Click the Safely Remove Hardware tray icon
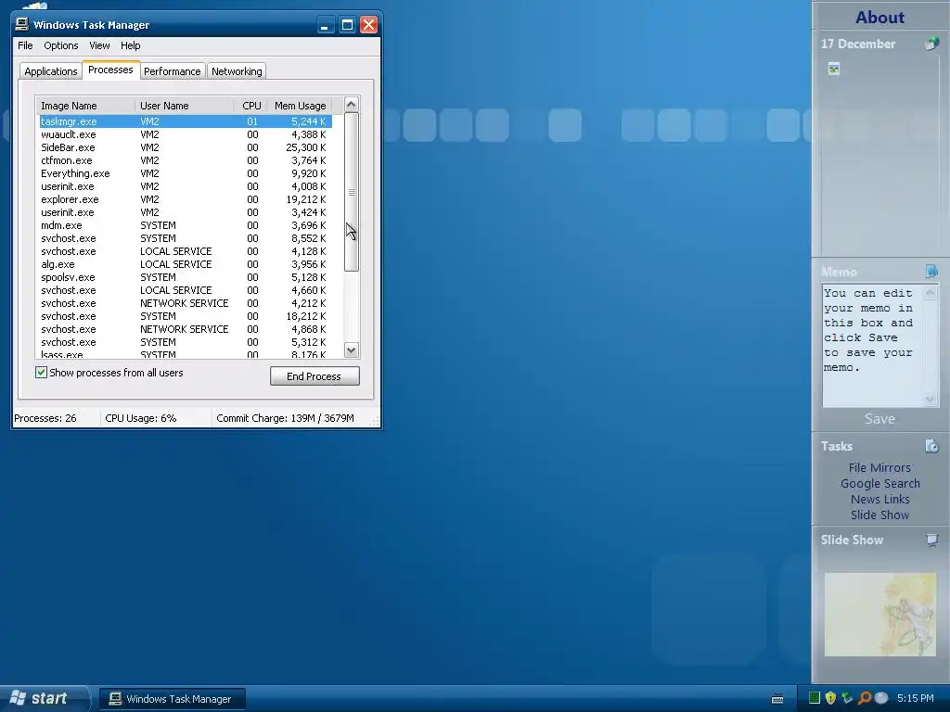This screenshot has height=712, width=950. (847, 698)
